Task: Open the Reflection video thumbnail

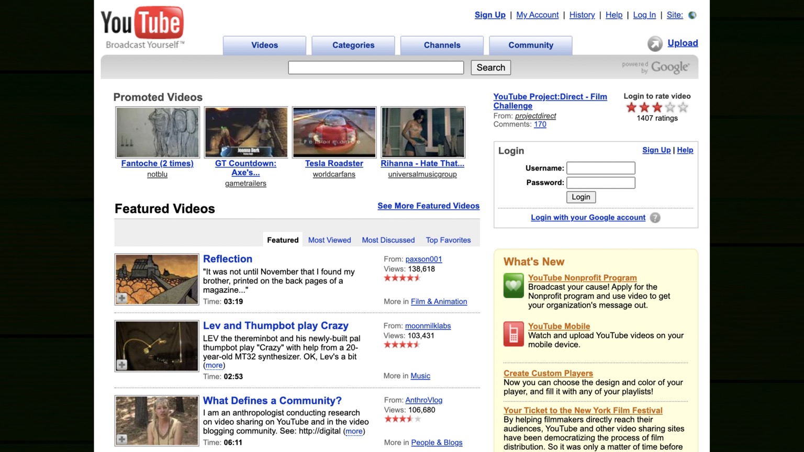Action: pos(157,279)
